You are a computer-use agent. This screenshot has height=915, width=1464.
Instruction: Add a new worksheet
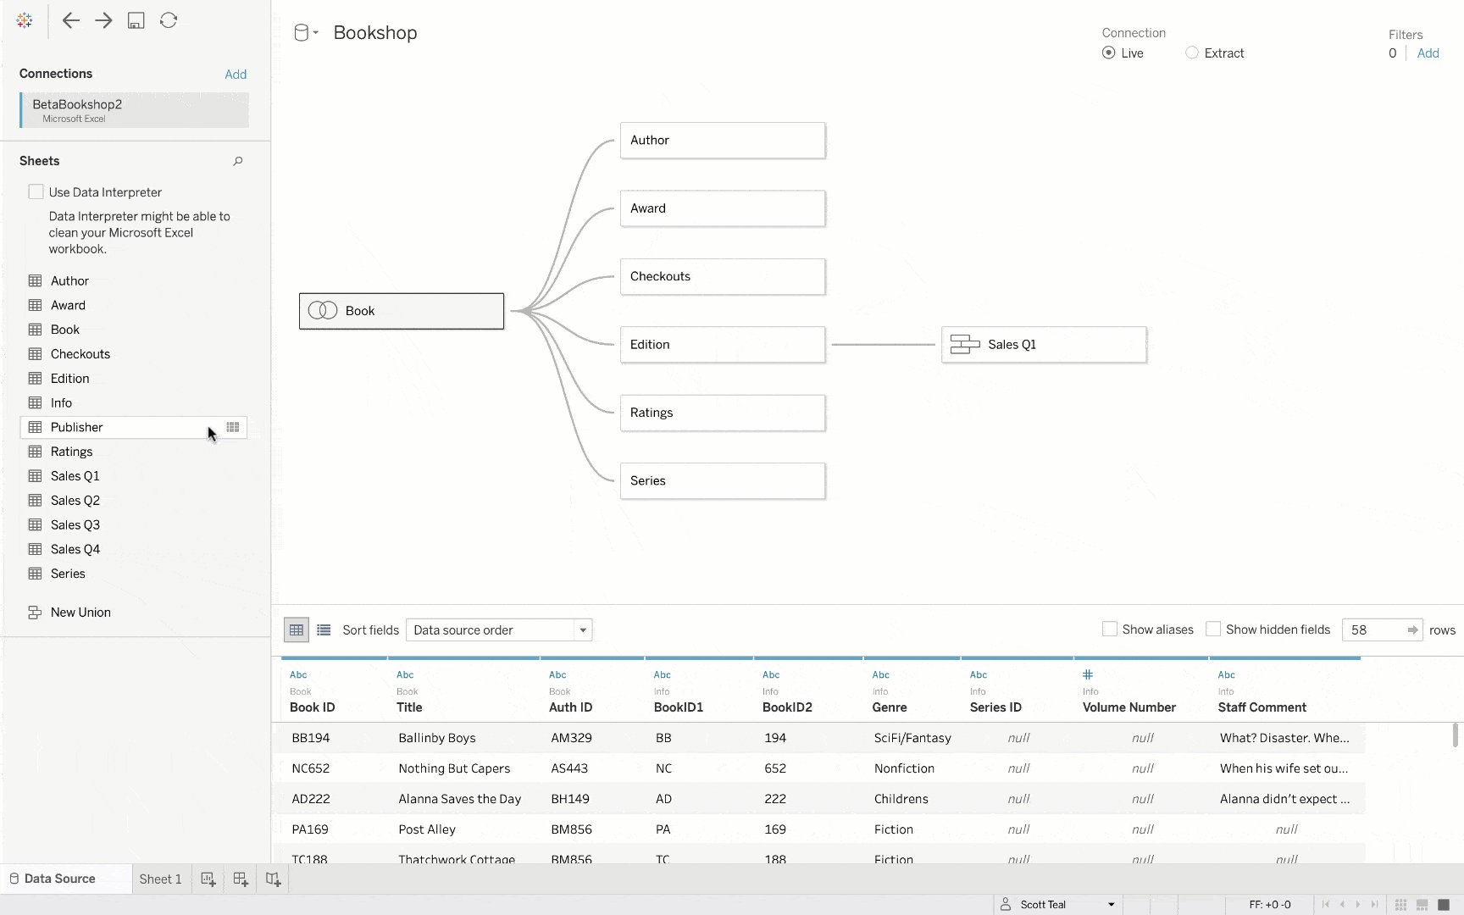208,879
